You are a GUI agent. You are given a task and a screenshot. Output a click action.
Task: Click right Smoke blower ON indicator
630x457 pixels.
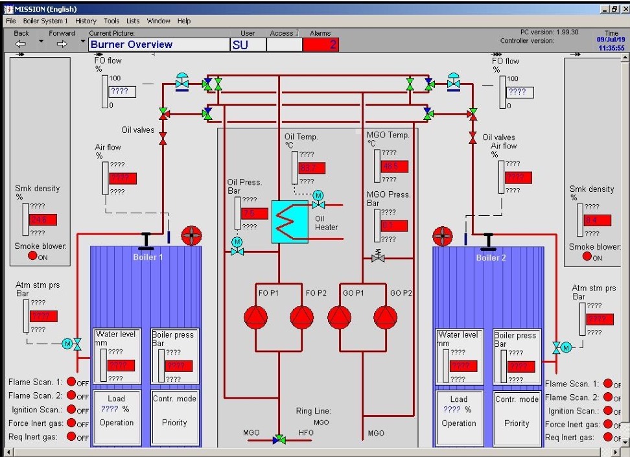tap(587, 255)
